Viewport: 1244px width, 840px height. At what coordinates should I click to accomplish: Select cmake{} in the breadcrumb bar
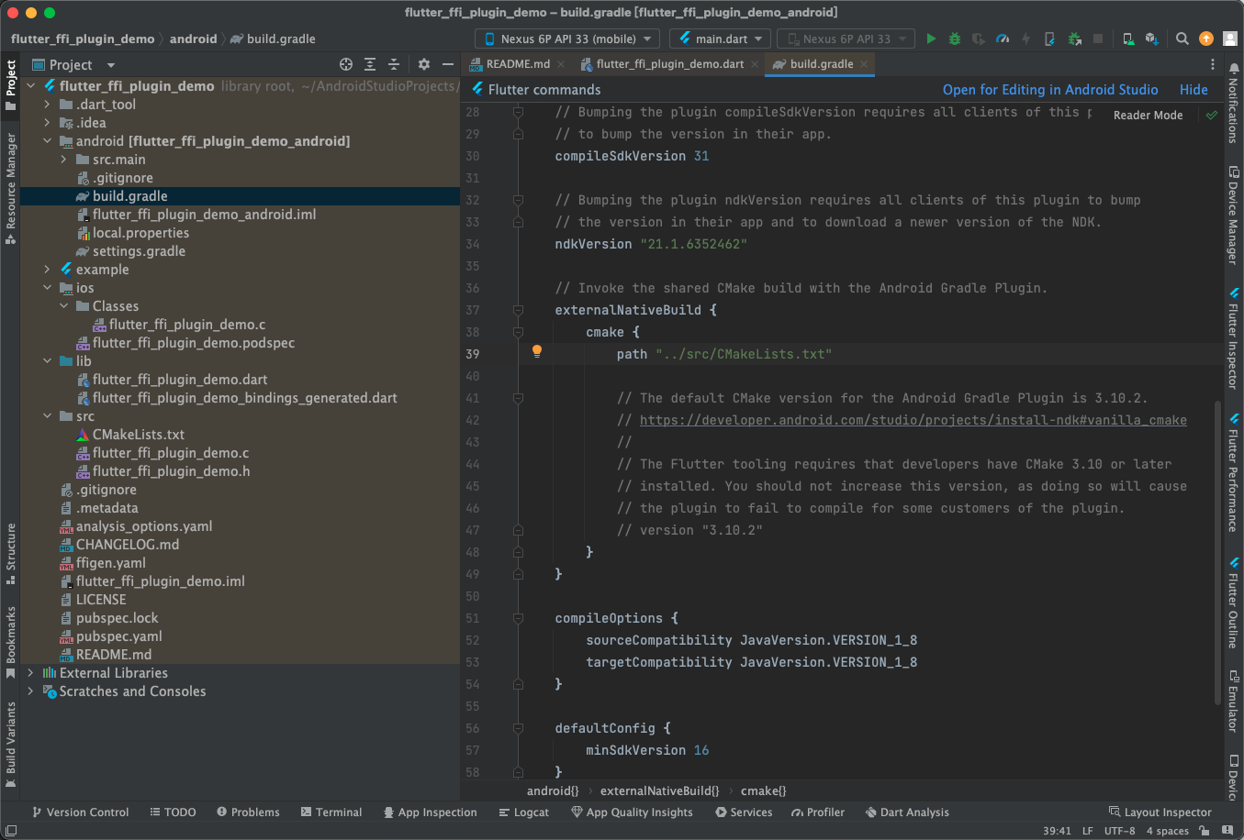763,790
